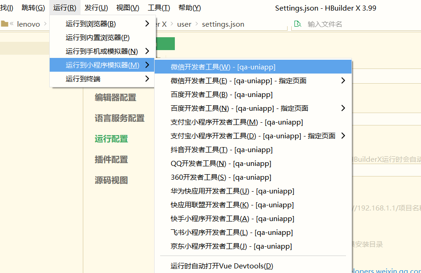This screenshot has height=273, width=421.
Task: Click lenovo breadcrumb folder
Action: [x=29, y=24]
